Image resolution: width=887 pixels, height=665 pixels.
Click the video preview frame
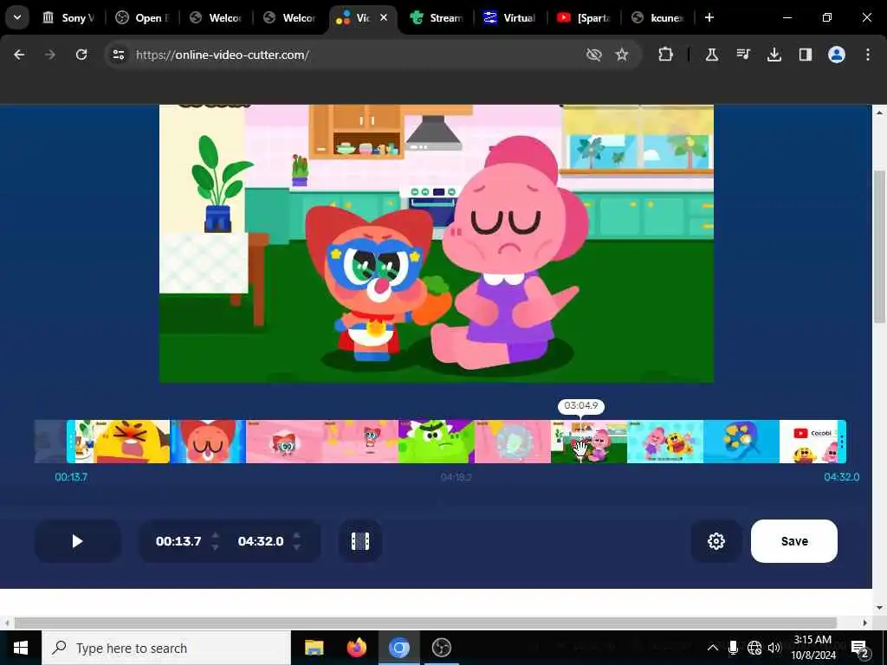pos(437,243)
